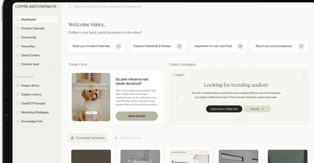
Task: Click the Caption Library icon
Action: click(x=18, y=94)
